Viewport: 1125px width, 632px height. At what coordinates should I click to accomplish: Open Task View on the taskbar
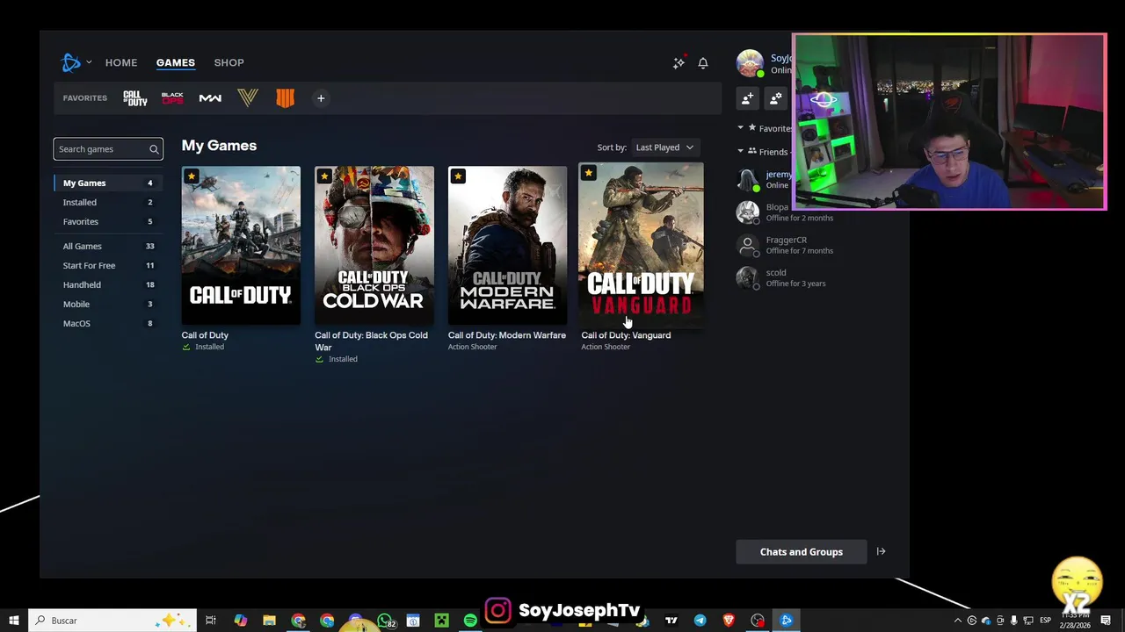211,621
